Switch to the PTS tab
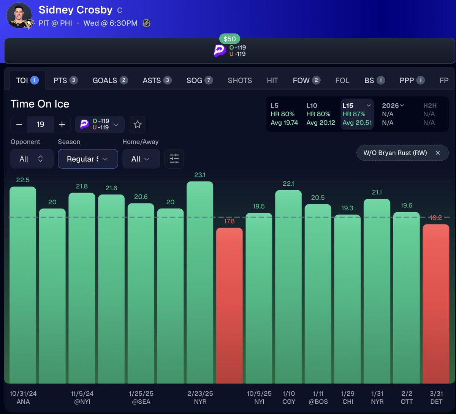The height and width of the screenshot is (414, 456). click(x=65, y=80)
